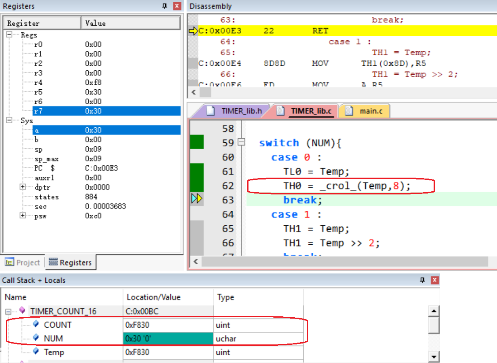Click the Project tab icon

[x=10, y=262]
